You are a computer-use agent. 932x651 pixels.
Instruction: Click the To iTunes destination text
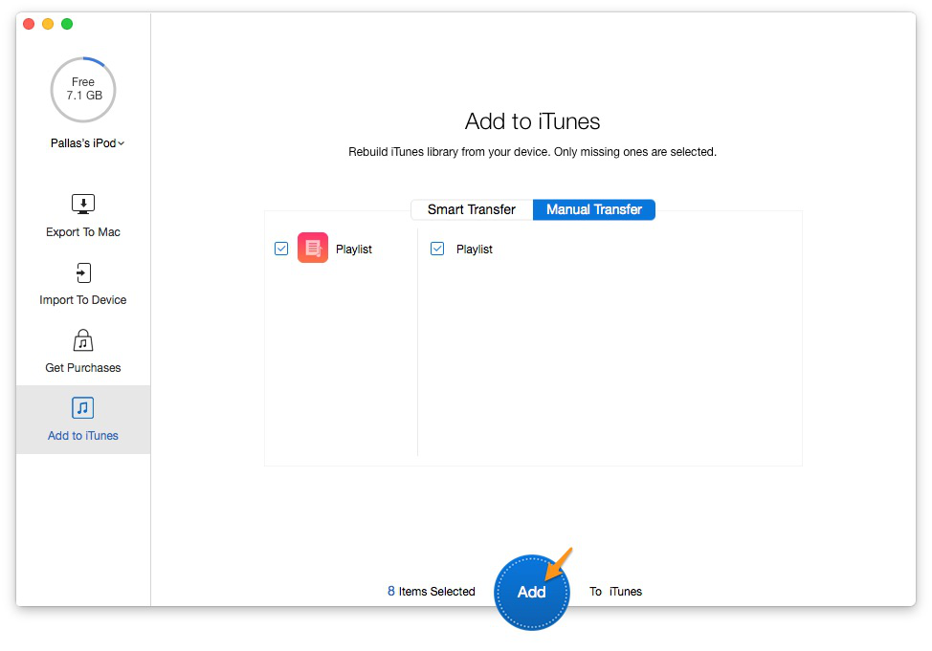click(616, 591)
